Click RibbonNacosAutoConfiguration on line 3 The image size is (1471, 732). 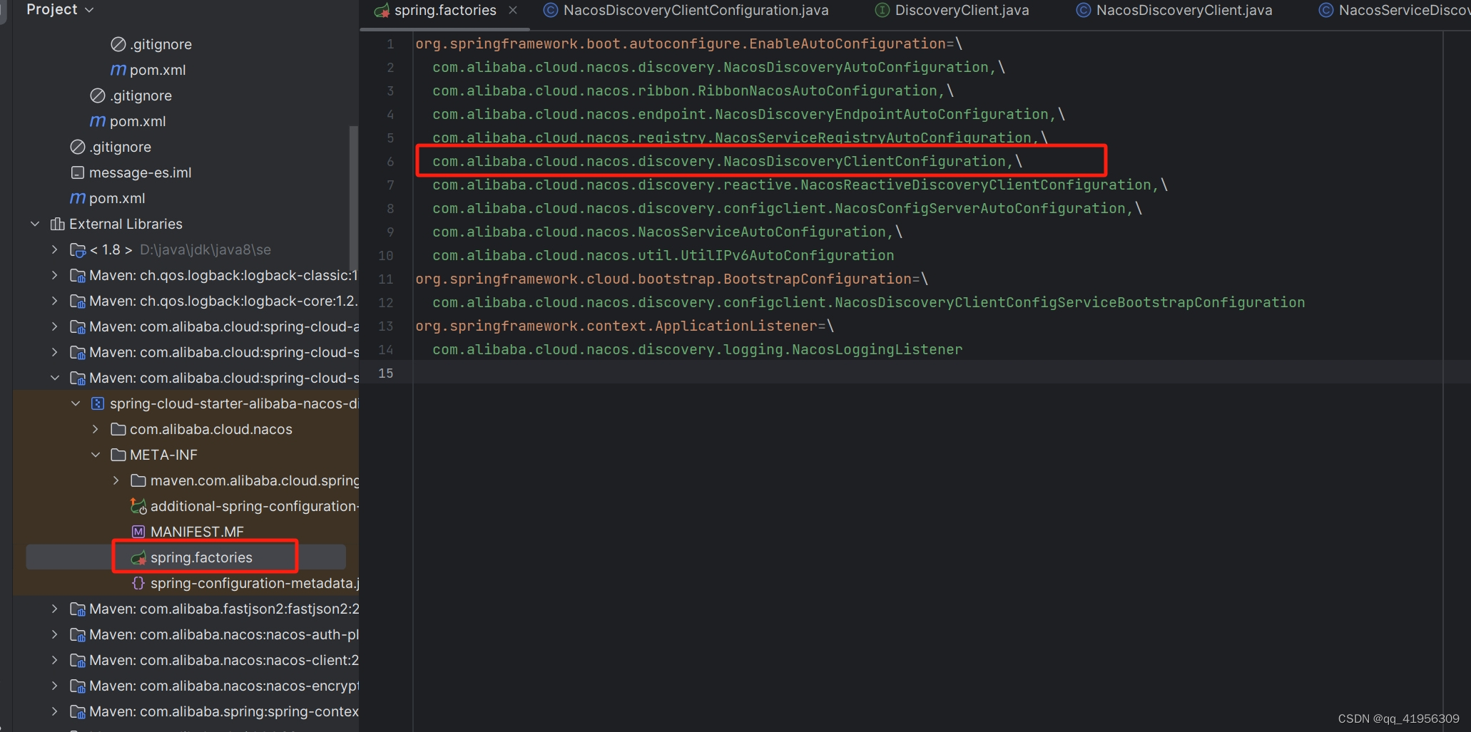pyautogui.click(x=818, y=91)
